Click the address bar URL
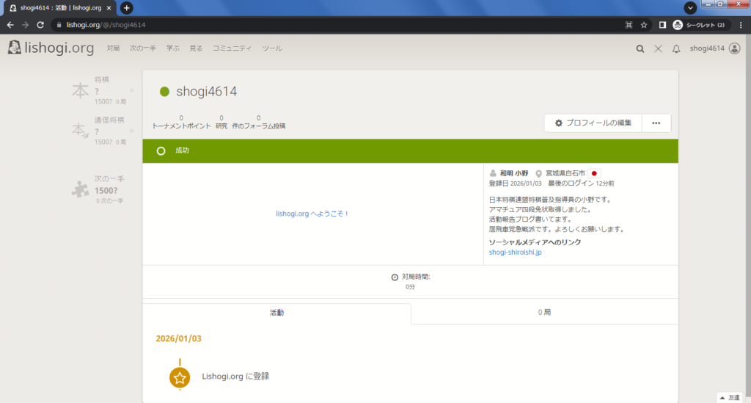Image resolution: width=751 pixels, height=403 pixels. pos(106,25)
